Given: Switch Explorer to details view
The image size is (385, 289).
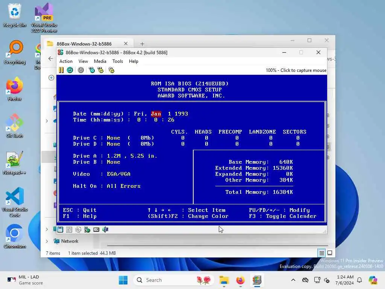Looking at the screenshot, I should [x=322, y=253].
